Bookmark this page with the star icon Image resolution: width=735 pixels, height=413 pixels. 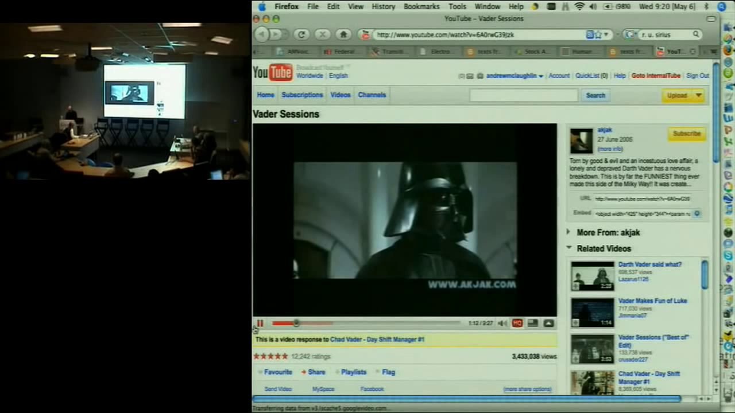tap(598, 34)
